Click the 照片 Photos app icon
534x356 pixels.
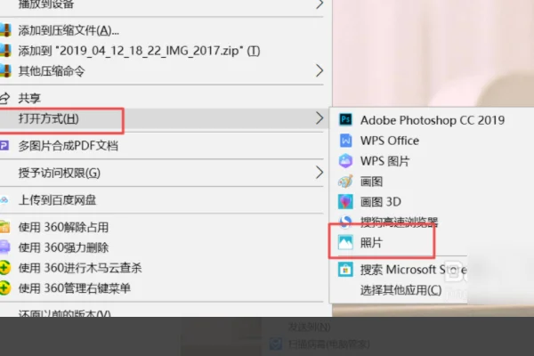(345, 243)
